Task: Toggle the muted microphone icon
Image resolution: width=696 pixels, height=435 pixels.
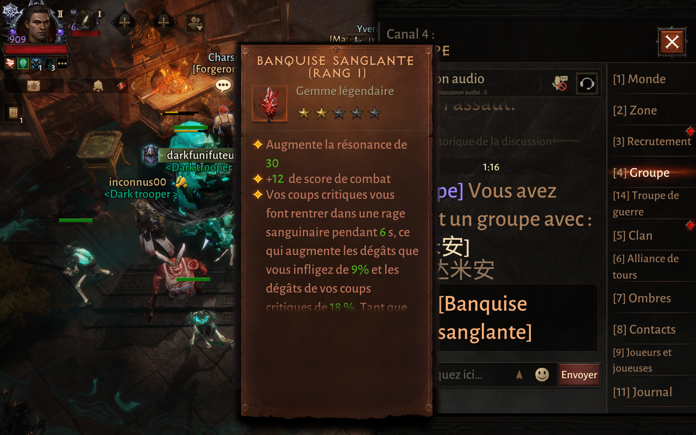Action: (560, 83)
